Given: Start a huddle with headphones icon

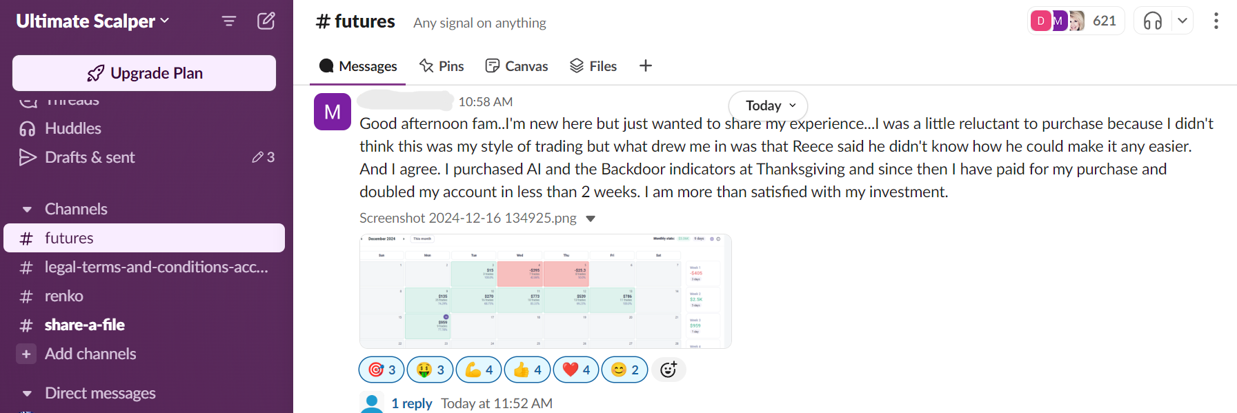Looking at the screenshot, I should pyautogui.click(x=1153, y=21).
